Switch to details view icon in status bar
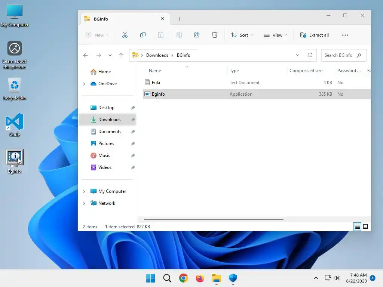 point(357,227)
